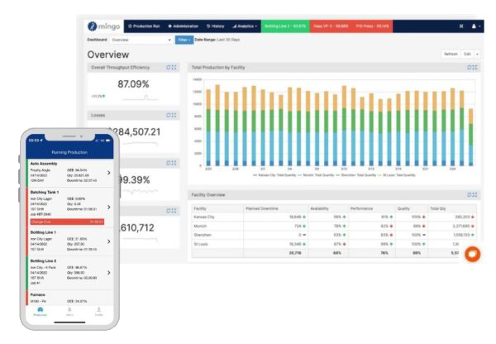Tap the Production tab icon on phone
Image resolution: width=496 pixels, height=344 pixels.
[41, 312]
